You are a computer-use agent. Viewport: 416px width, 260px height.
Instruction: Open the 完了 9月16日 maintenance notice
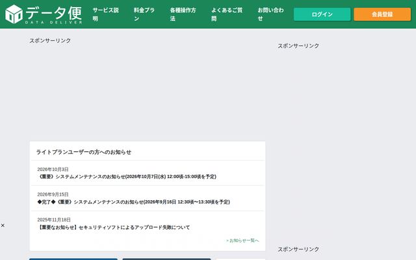pos(133,202)
